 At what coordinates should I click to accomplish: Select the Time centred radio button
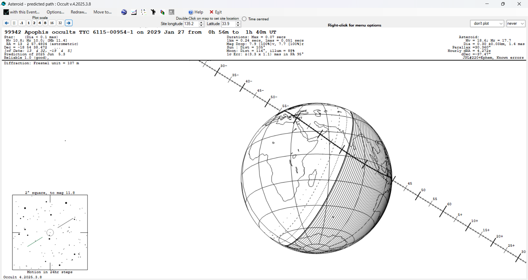pos(244,19)
